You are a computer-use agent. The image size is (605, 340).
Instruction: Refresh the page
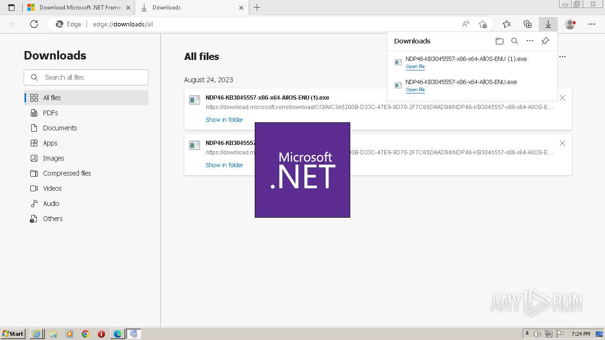click(34, 24)
